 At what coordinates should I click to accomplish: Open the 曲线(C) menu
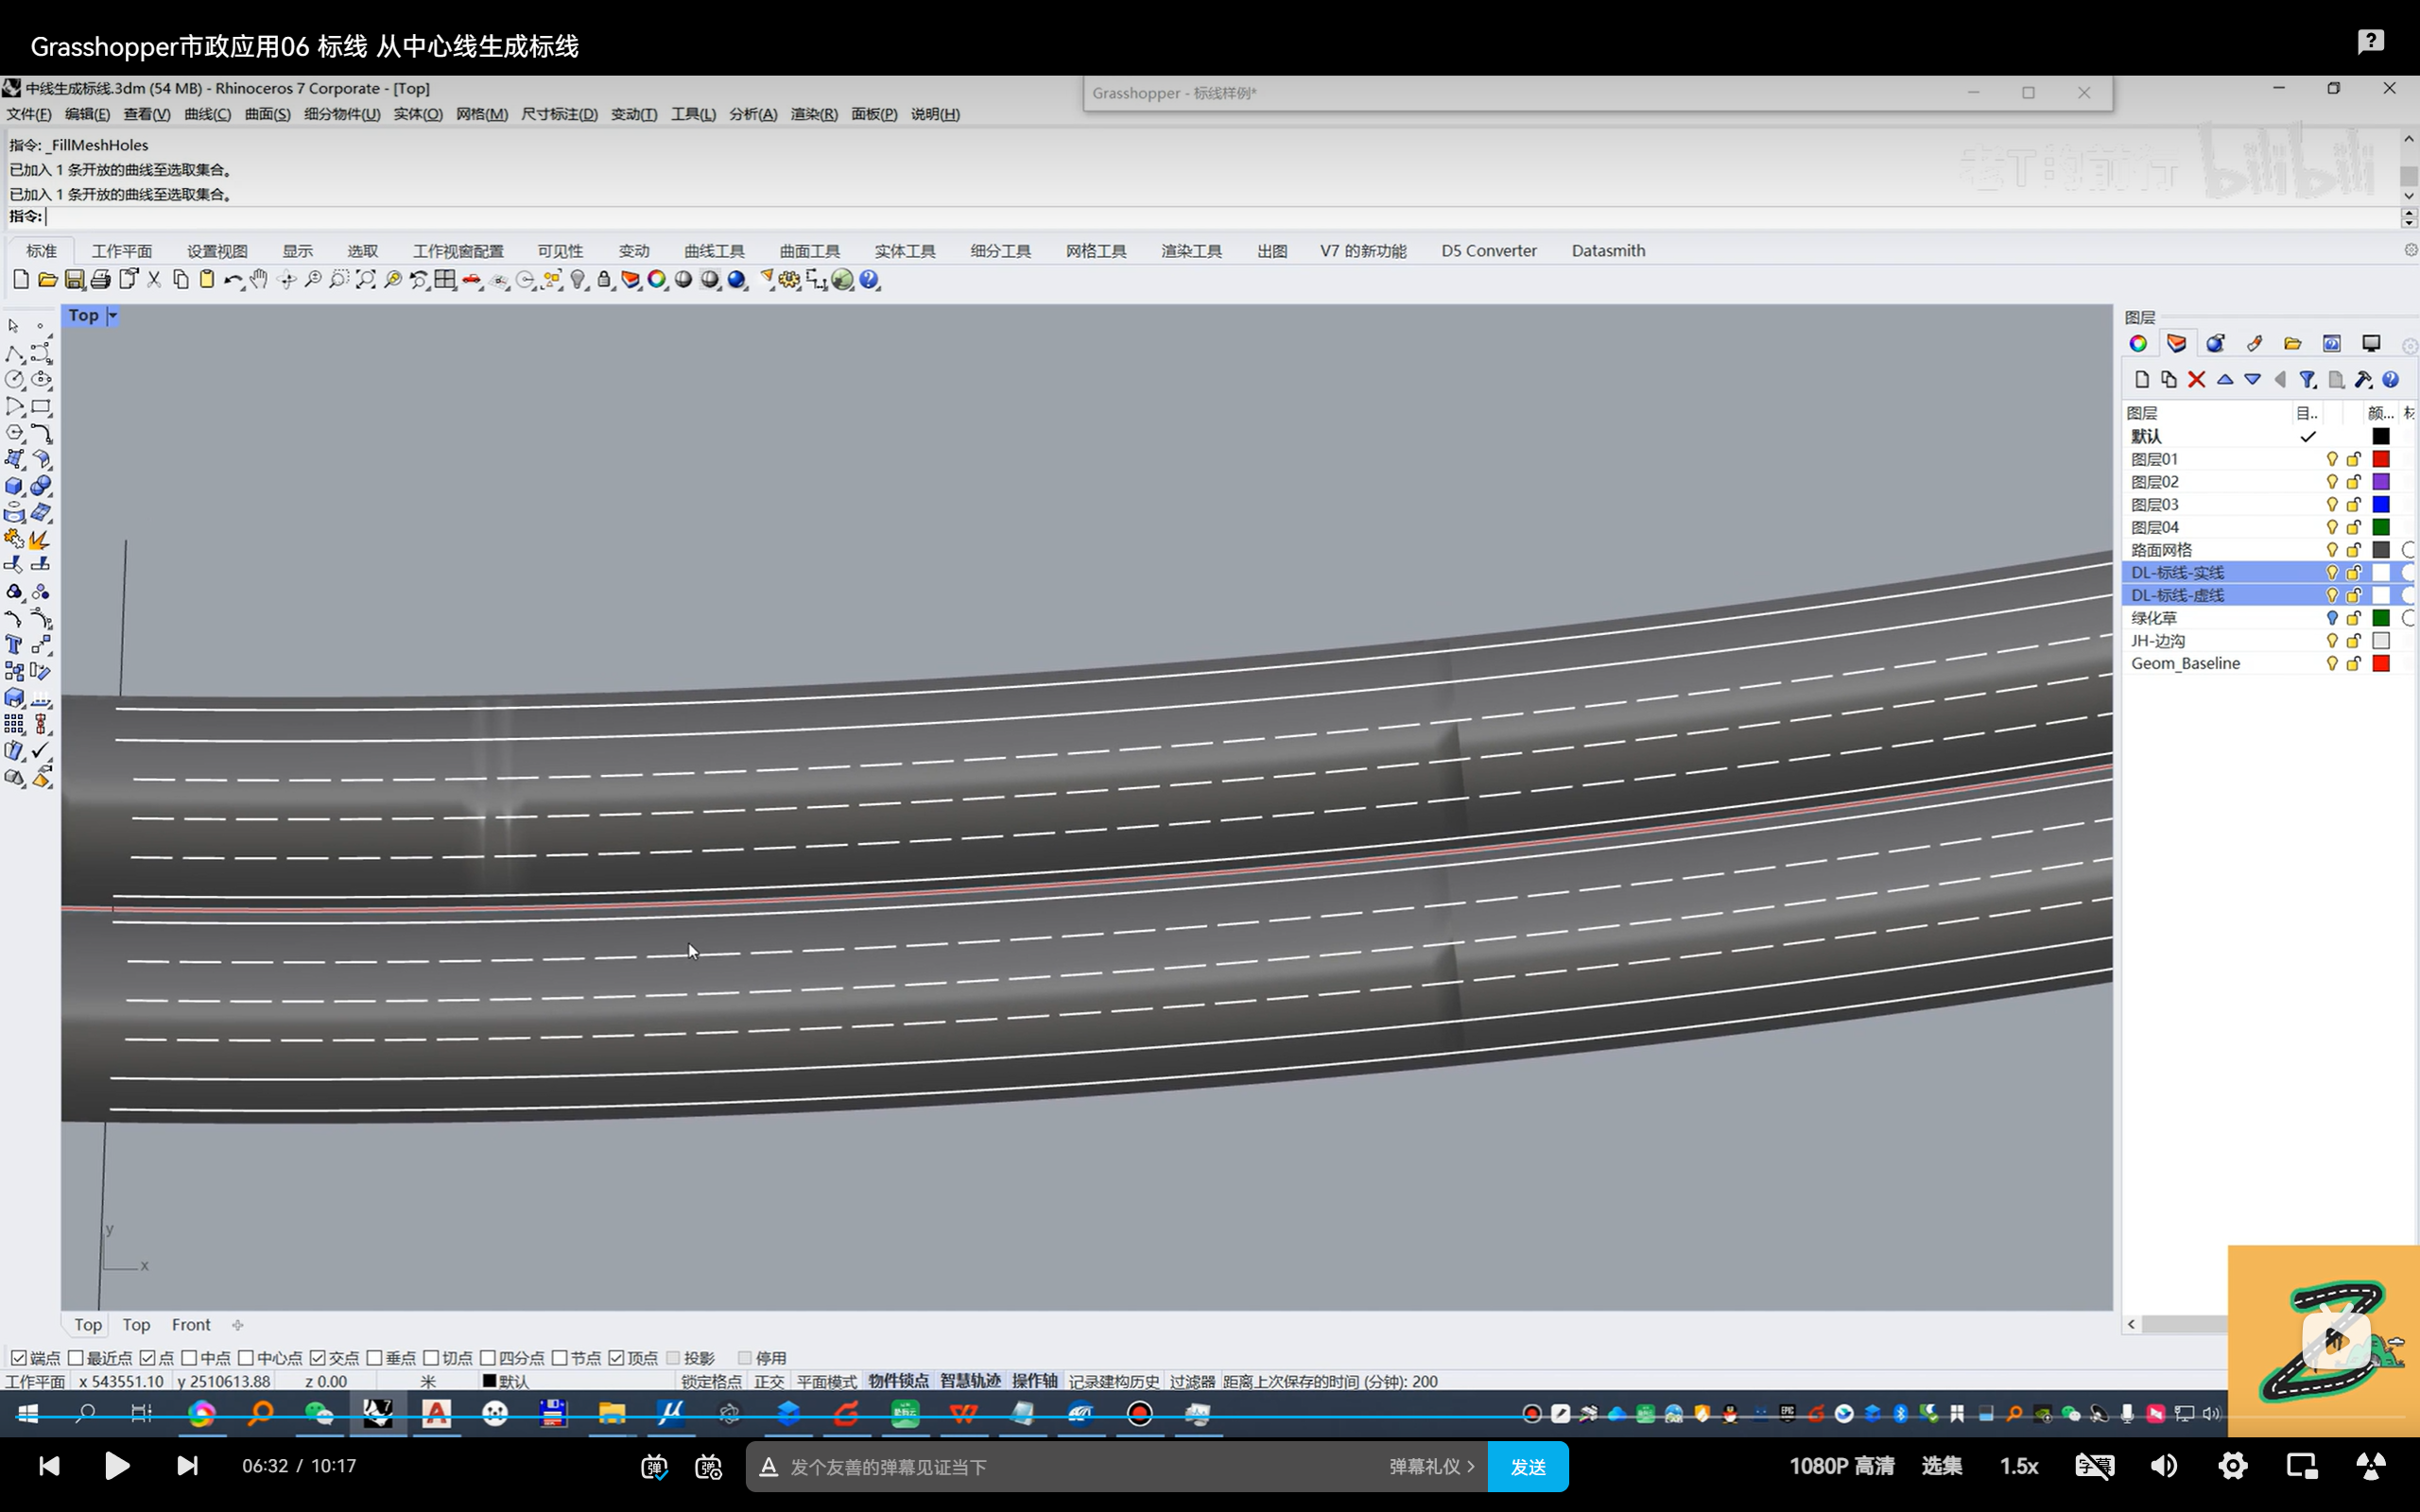click(x=207, y=114)
